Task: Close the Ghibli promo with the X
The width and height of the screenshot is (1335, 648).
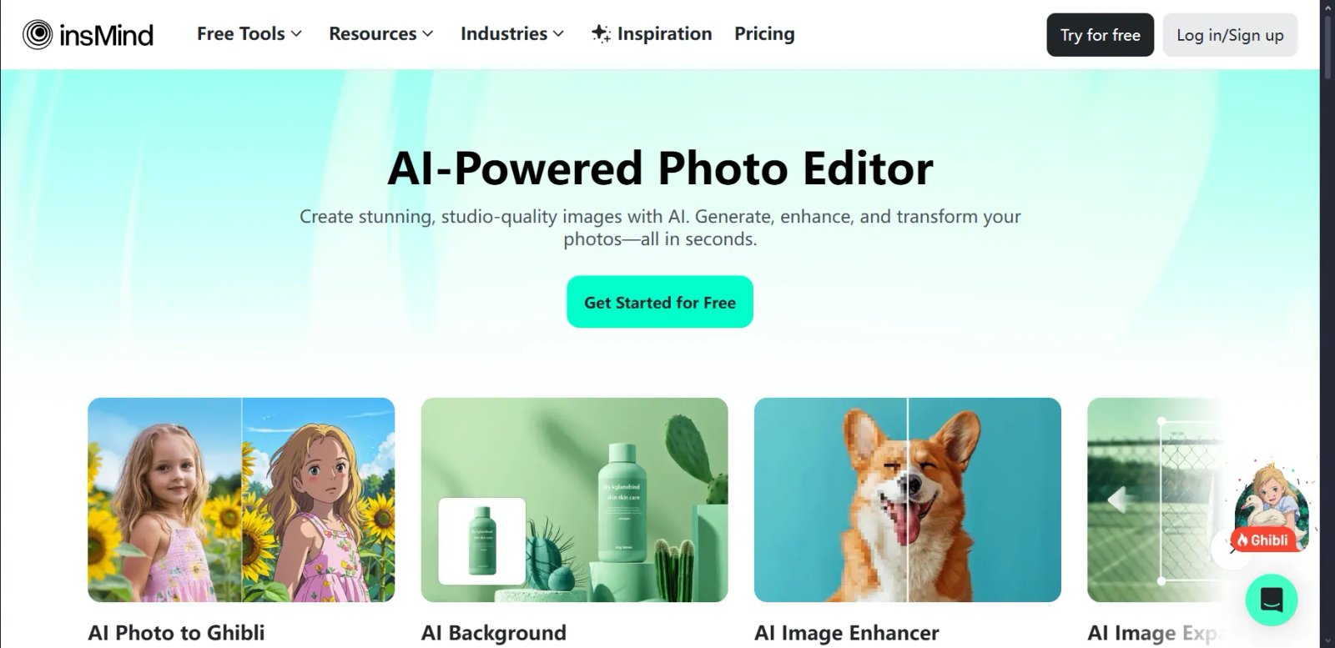Action: (x=1232, y=548)
